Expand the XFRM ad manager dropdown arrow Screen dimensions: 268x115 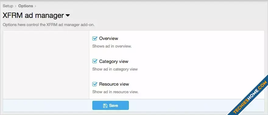tap(68, 15)
